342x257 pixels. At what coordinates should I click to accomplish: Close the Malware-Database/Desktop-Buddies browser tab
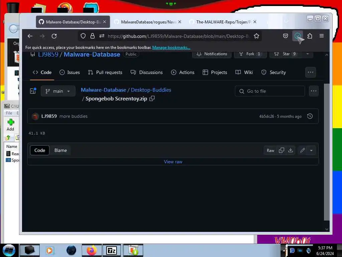(105, 22)
